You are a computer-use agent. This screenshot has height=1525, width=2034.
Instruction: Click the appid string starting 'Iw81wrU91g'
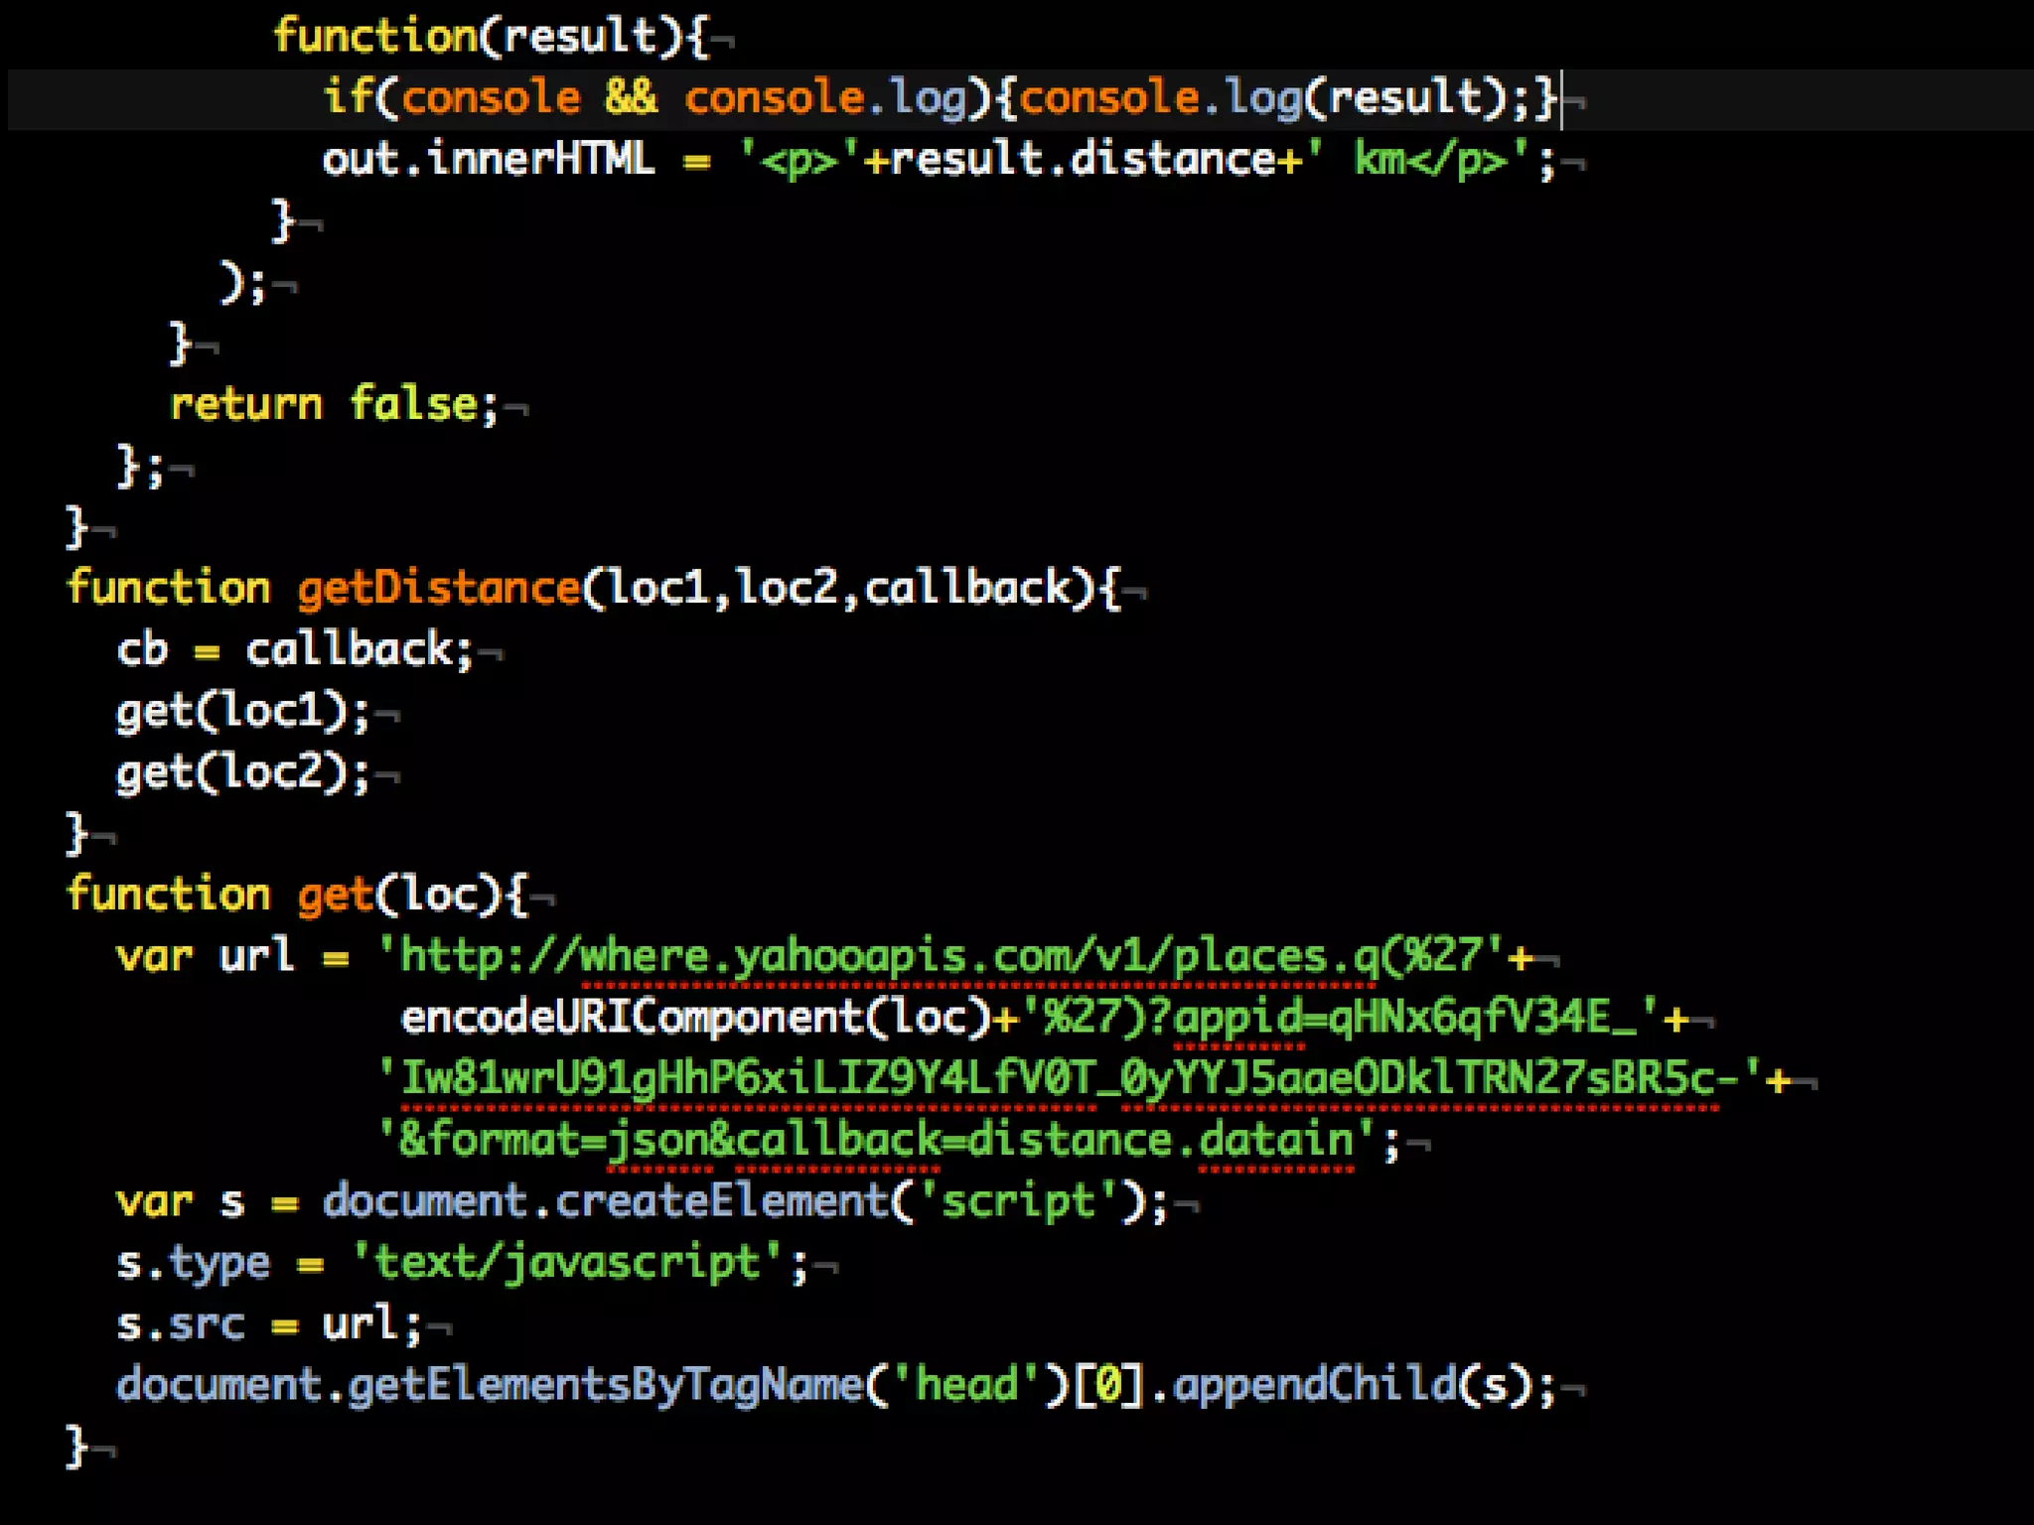(1068, 1079)
